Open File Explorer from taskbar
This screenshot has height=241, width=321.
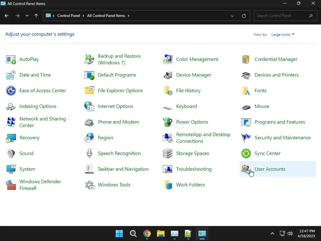coord(161,233)
